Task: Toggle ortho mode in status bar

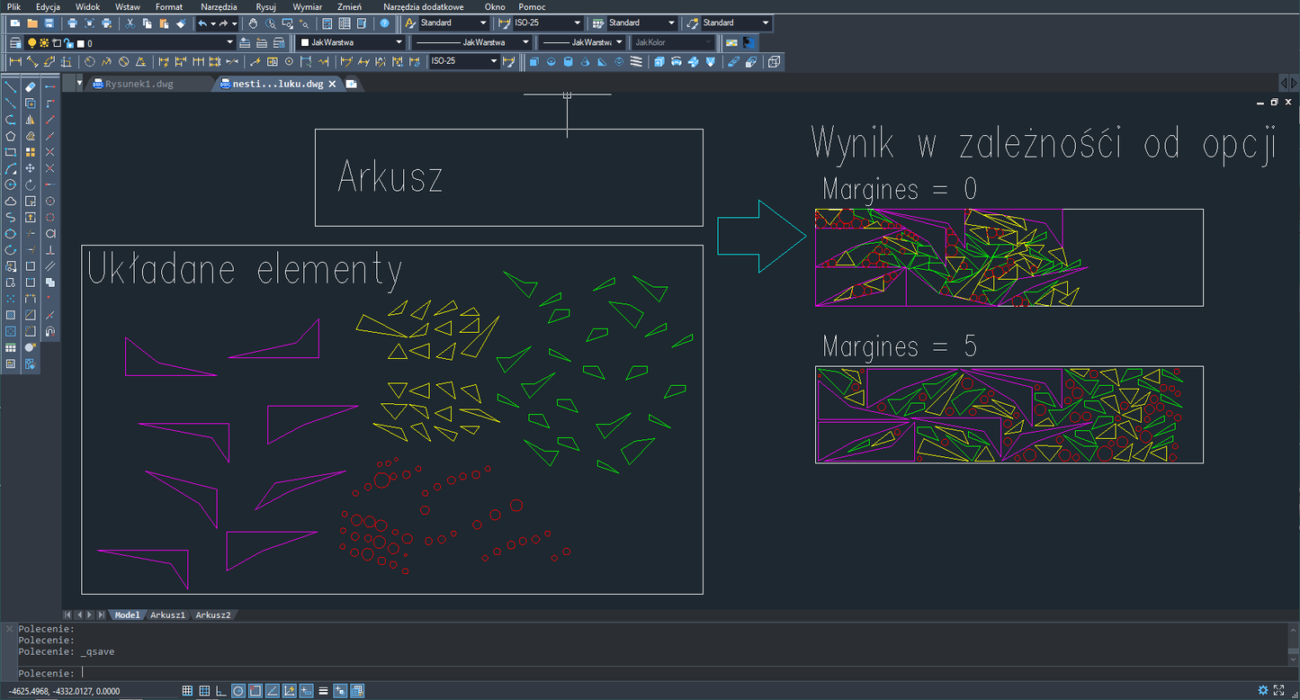Action: 221,691
